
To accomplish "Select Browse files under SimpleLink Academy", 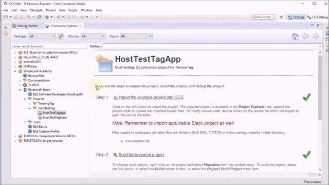I will click(x=36, y=76).
